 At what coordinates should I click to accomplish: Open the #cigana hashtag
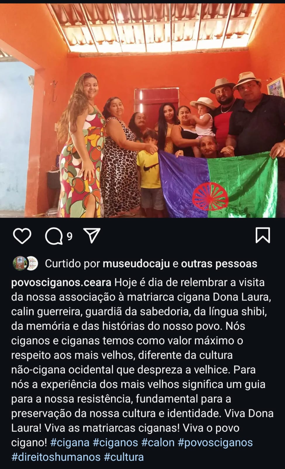(70, 443)
